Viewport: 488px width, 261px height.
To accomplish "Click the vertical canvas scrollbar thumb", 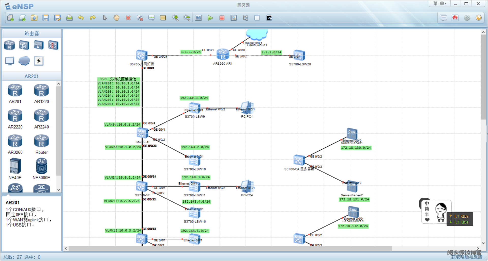I will (x=483, y=76).
